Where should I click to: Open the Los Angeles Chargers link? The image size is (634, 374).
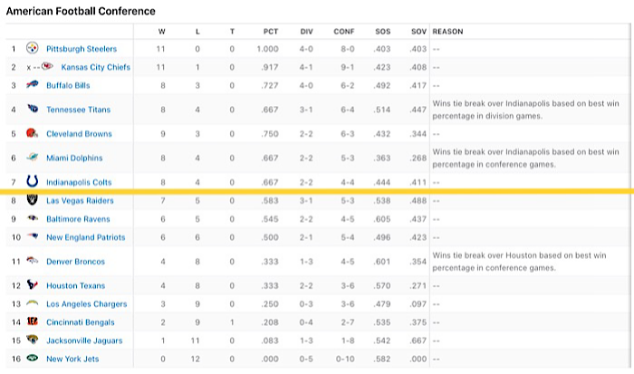[87, 304]
